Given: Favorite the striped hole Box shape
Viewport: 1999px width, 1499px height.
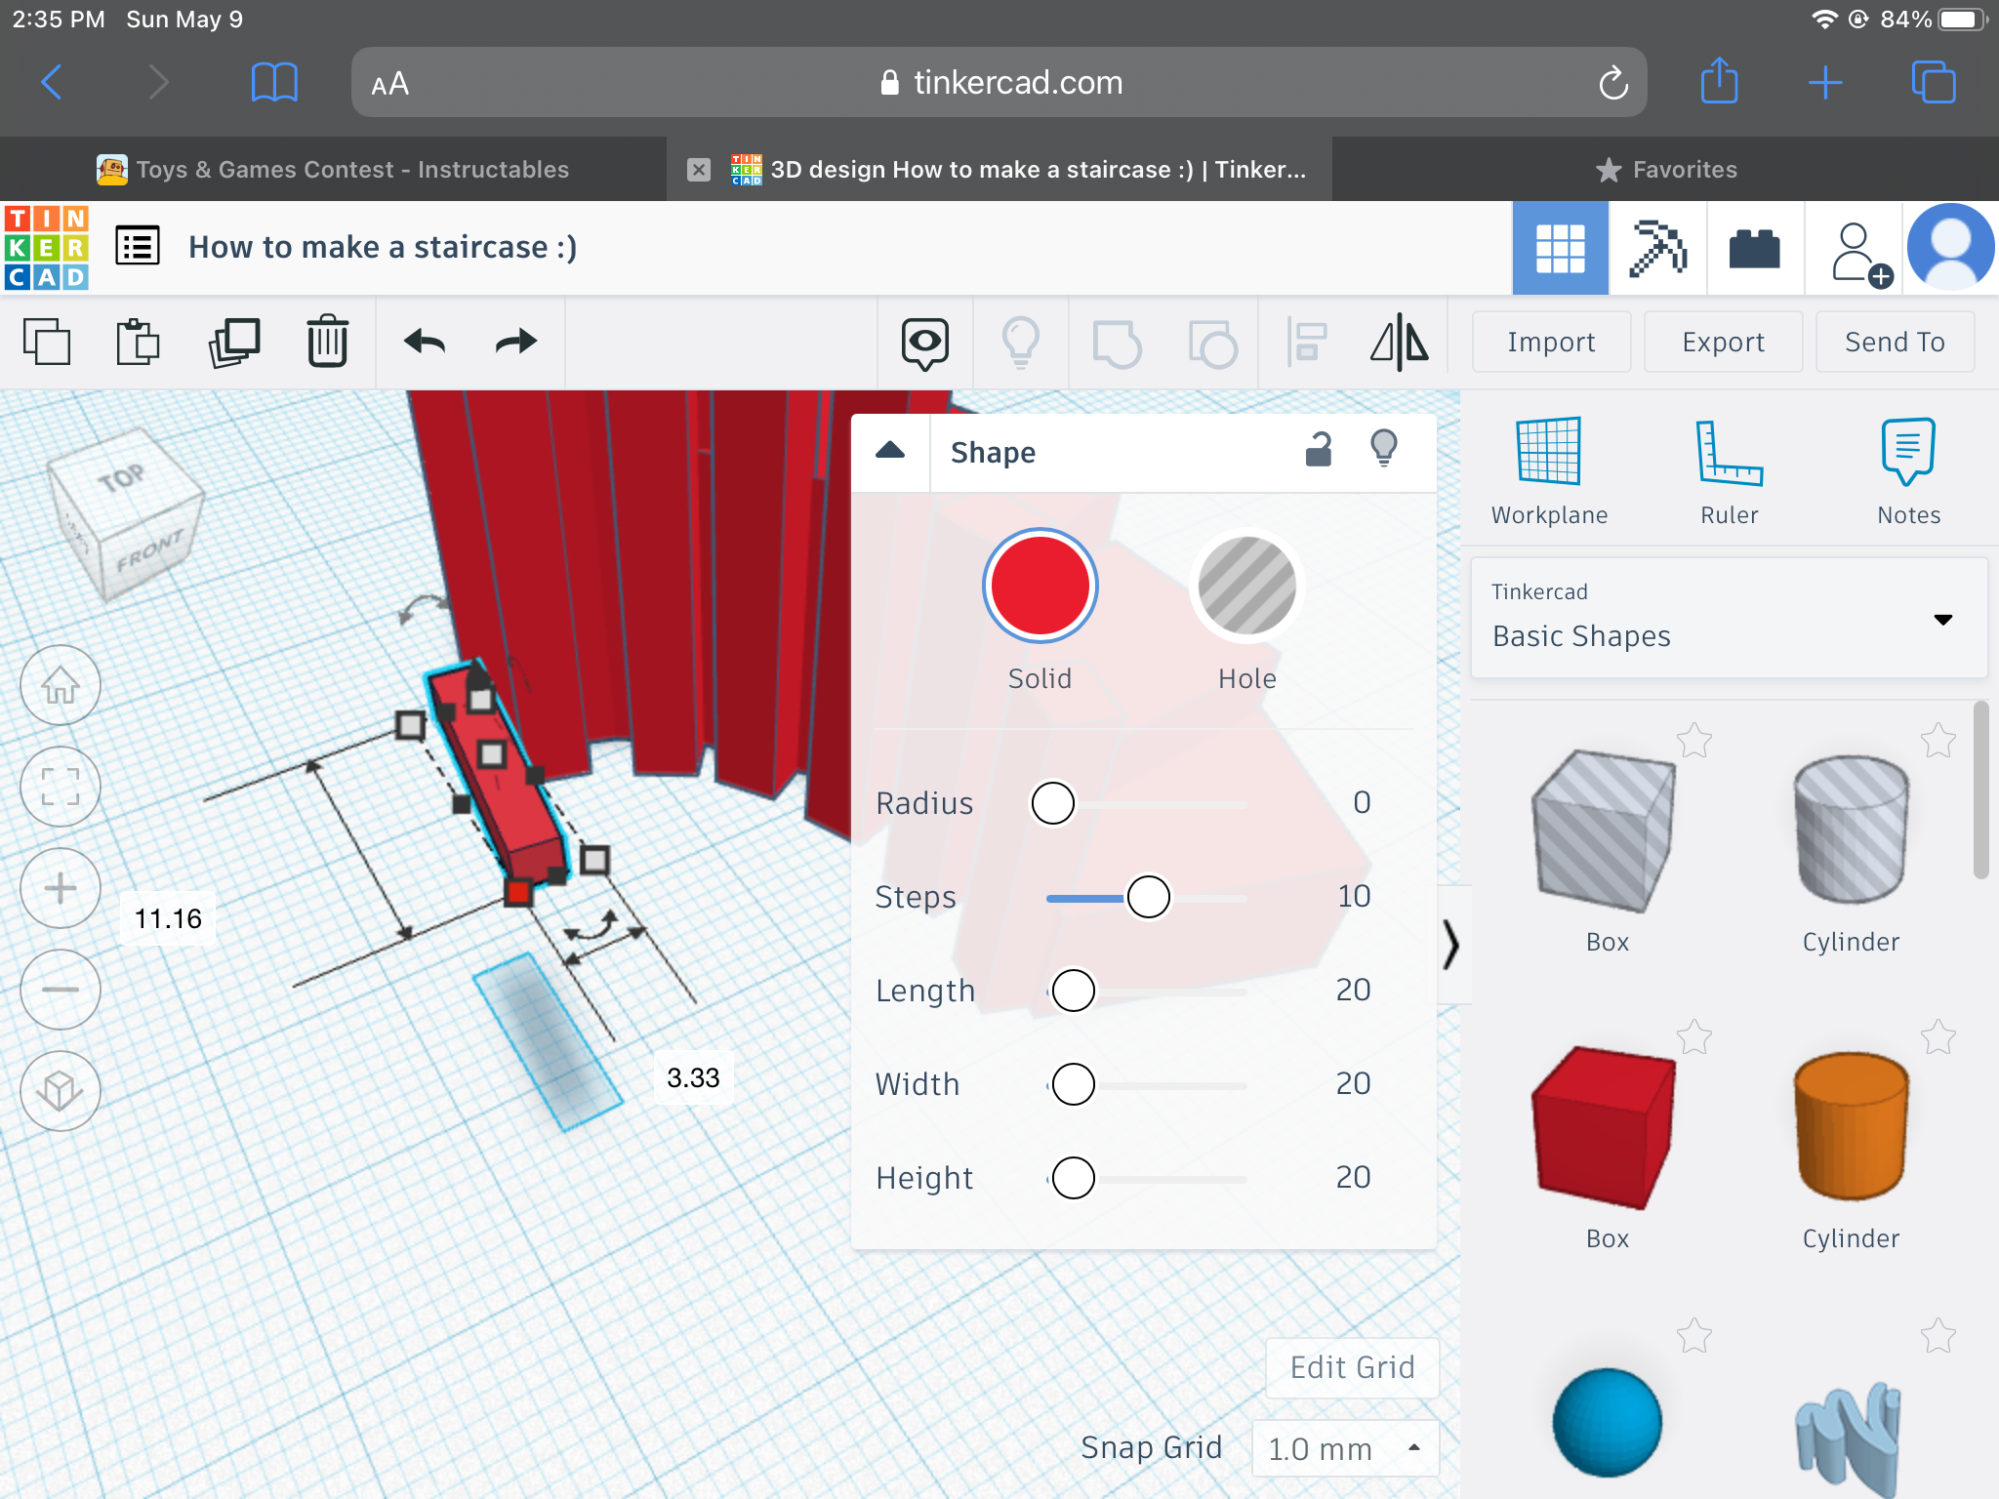Looking at the screenshot, I should click(1694, 741).
